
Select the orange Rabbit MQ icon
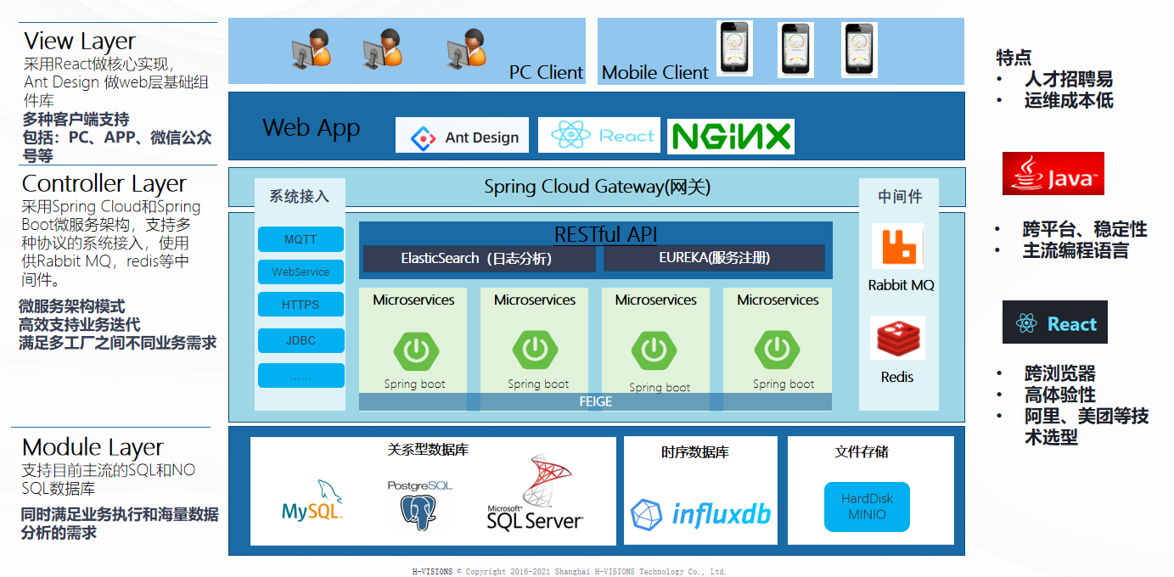click(x=900, y=247)
